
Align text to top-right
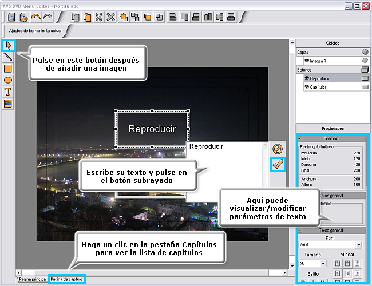pyautogui.click(x=357, y=263)
